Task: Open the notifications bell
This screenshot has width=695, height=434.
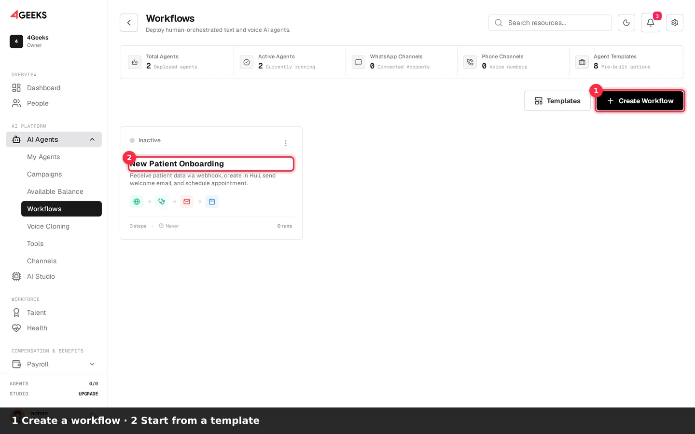Action: tap(651, 23)
